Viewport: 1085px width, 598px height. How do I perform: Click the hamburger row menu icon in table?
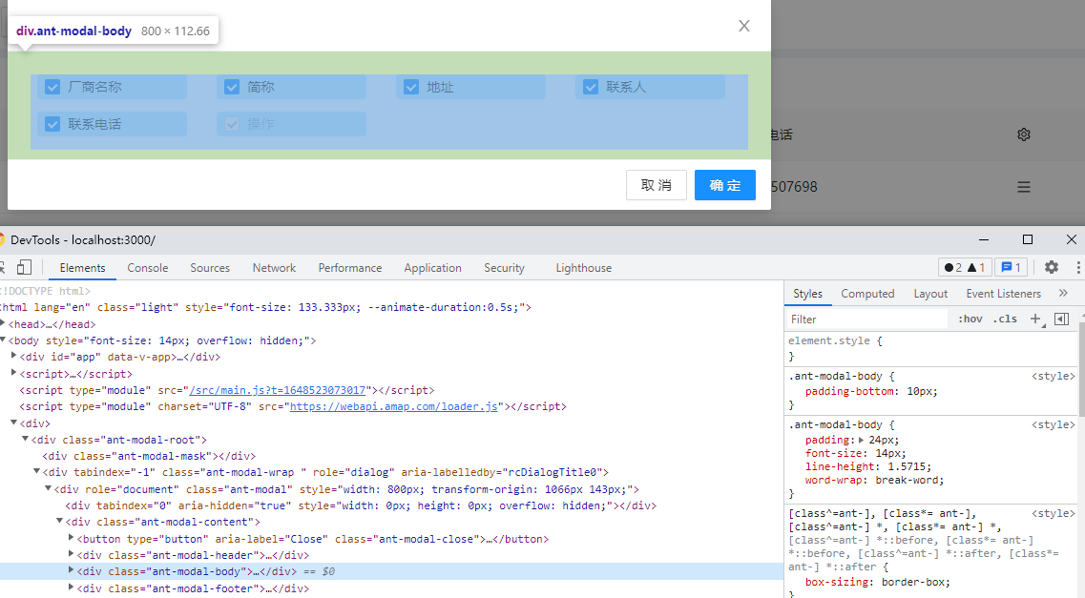[1024, 187]
